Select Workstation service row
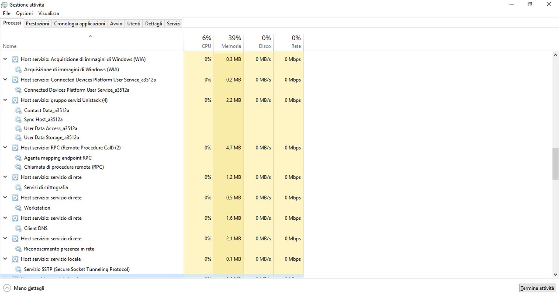 (x=152, y=208)
